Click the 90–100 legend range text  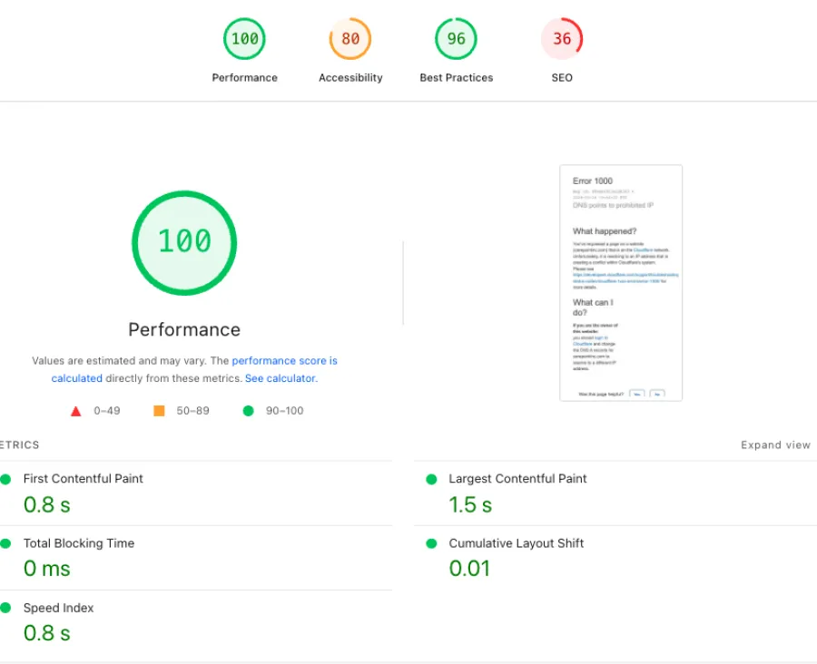tap(284, 411)
